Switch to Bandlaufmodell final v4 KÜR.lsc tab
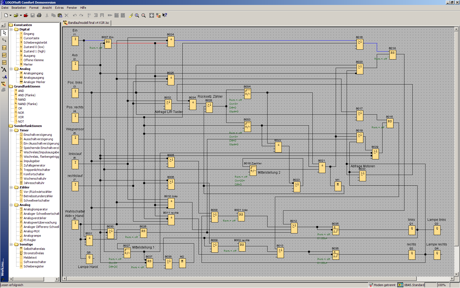460x288 pixels. tap(87, 23)
